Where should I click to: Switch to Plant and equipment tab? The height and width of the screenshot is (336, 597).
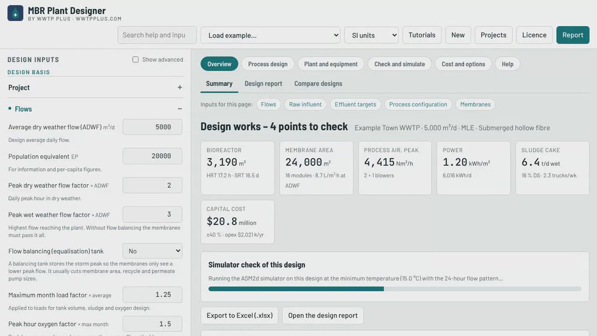coord(331,64)
